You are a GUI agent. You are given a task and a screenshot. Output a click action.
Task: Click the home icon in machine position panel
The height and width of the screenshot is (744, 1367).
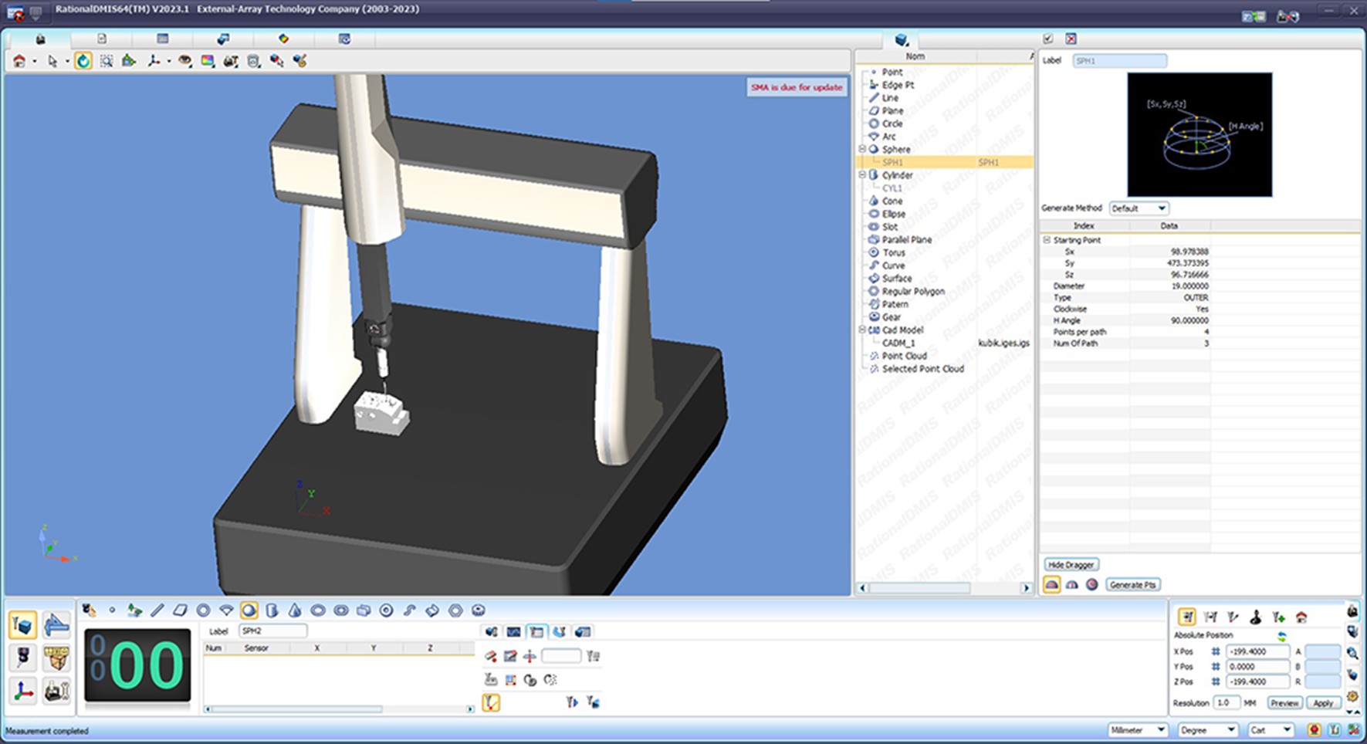1301,617
